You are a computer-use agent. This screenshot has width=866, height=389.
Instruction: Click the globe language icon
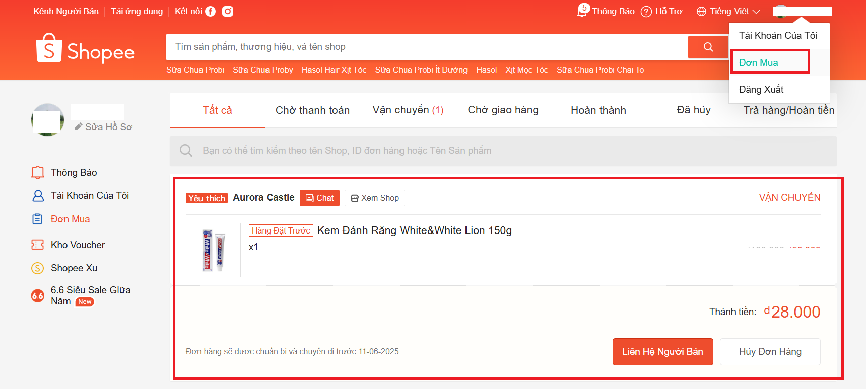tap(701, 12)
